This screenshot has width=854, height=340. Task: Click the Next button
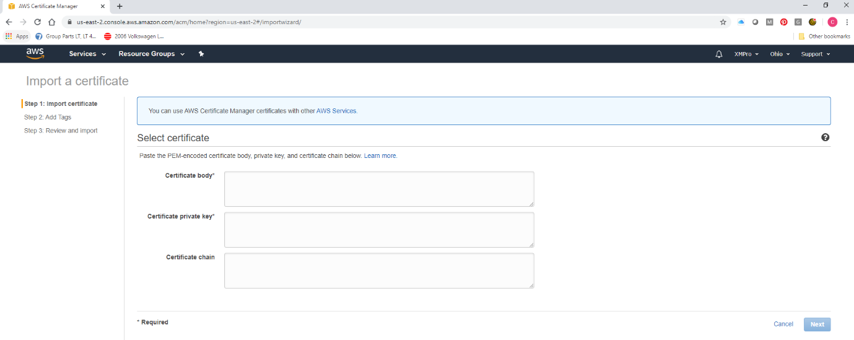(817, 324)
